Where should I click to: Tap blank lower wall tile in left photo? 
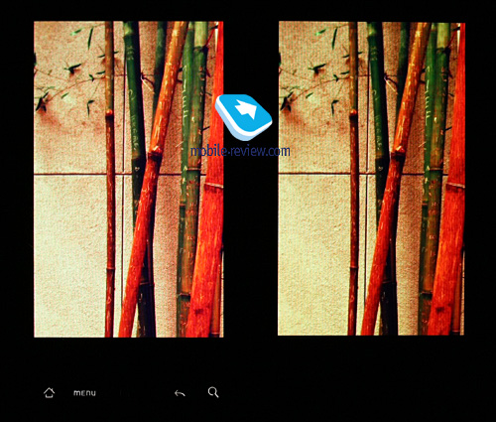pyautogui.click(x=69, y=255)
